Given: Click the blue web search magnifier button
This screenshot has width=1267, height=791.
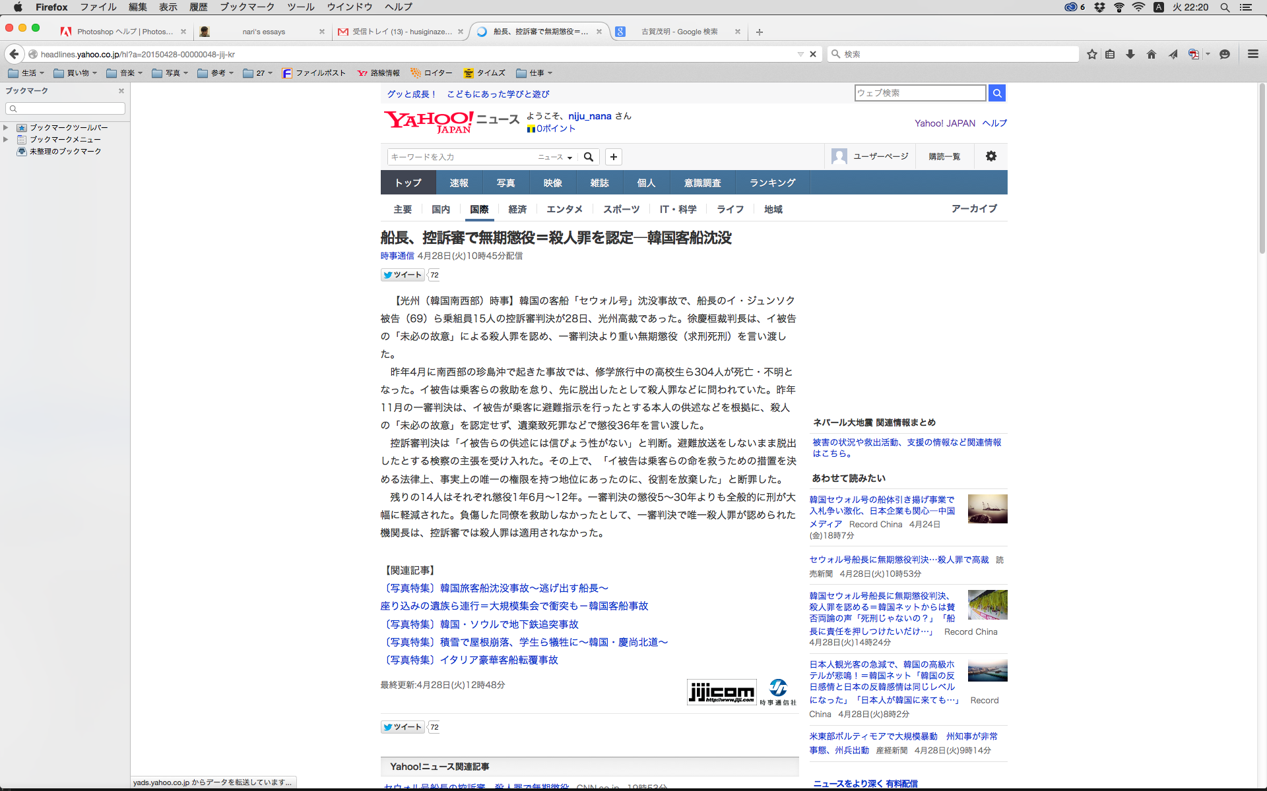Looking at the screenshot, I should click(997, 93).
